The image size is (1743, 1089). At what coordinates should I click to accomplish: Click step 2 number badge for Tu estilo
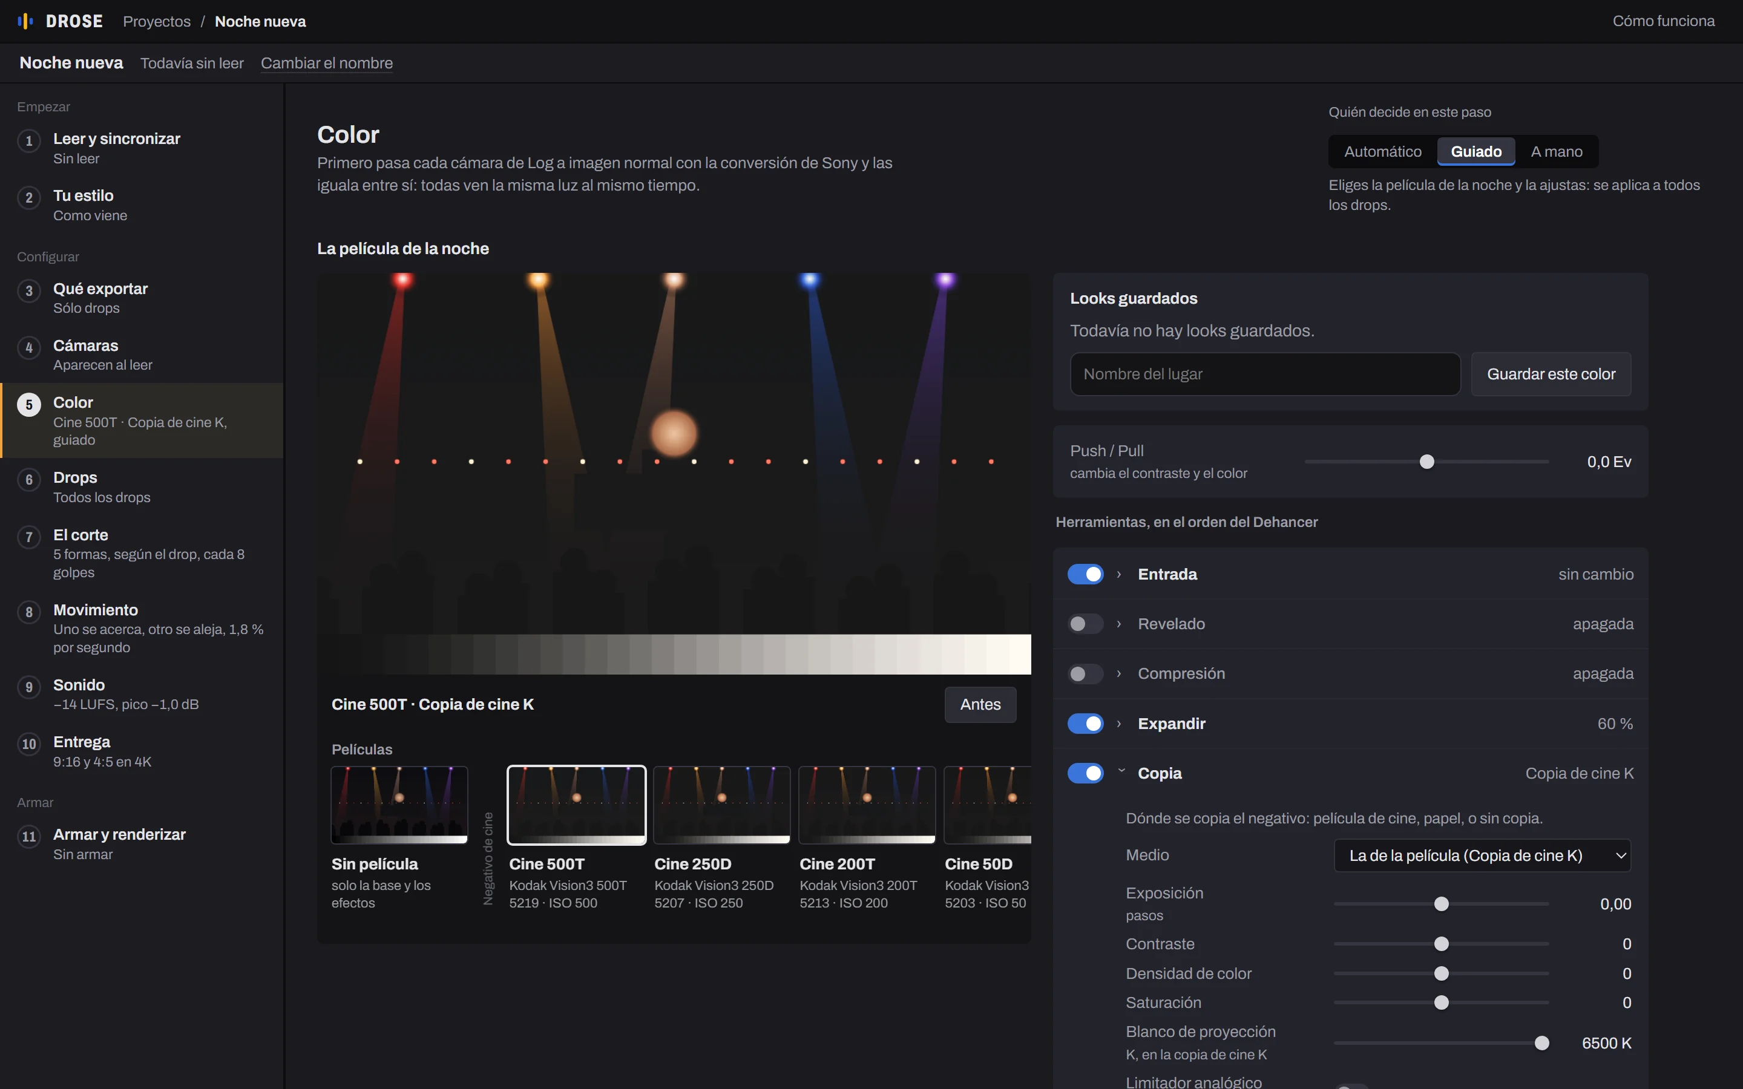(29, 197)
